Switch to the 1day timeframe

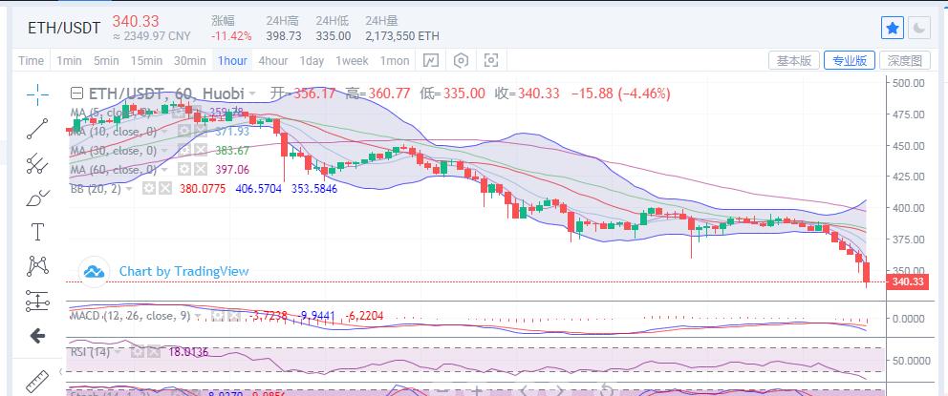coord(312,61)
